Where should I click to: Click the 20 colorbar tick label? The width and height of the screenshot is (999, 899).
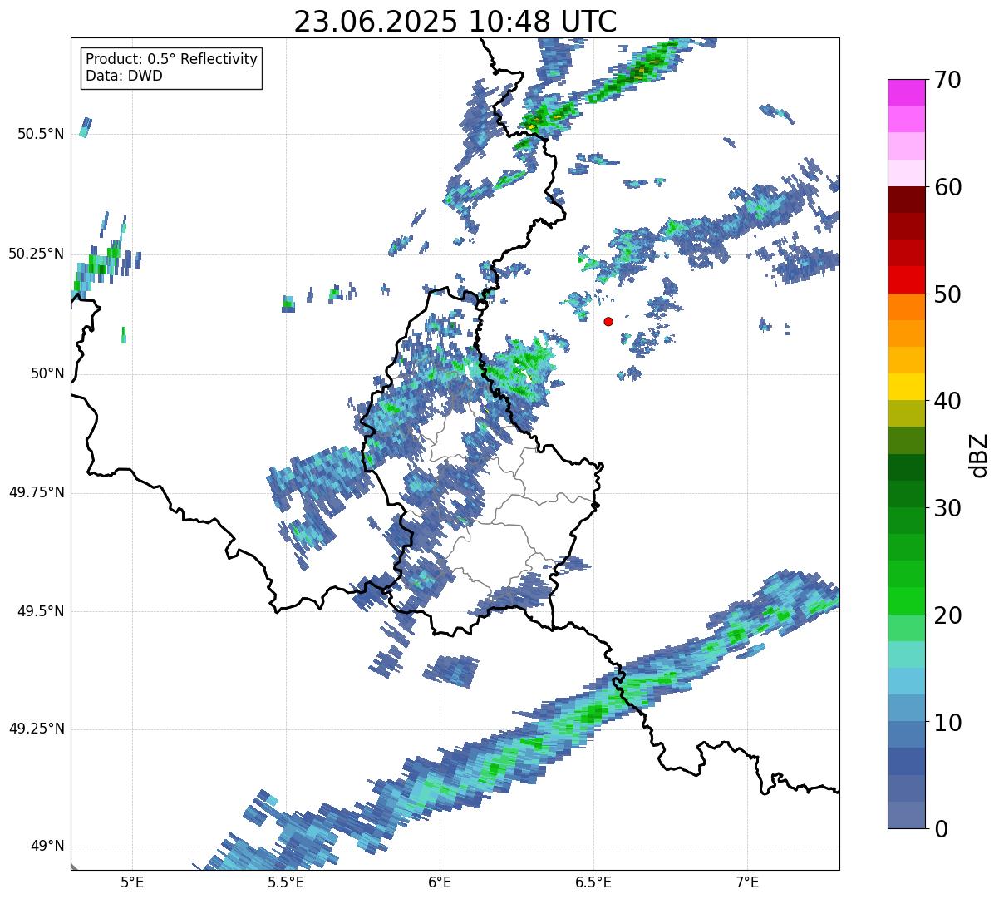pos(948,615)
